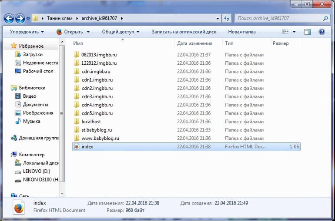Click the Back navigation arrow button
Screen dimensions: 335x221
point(9,19)
